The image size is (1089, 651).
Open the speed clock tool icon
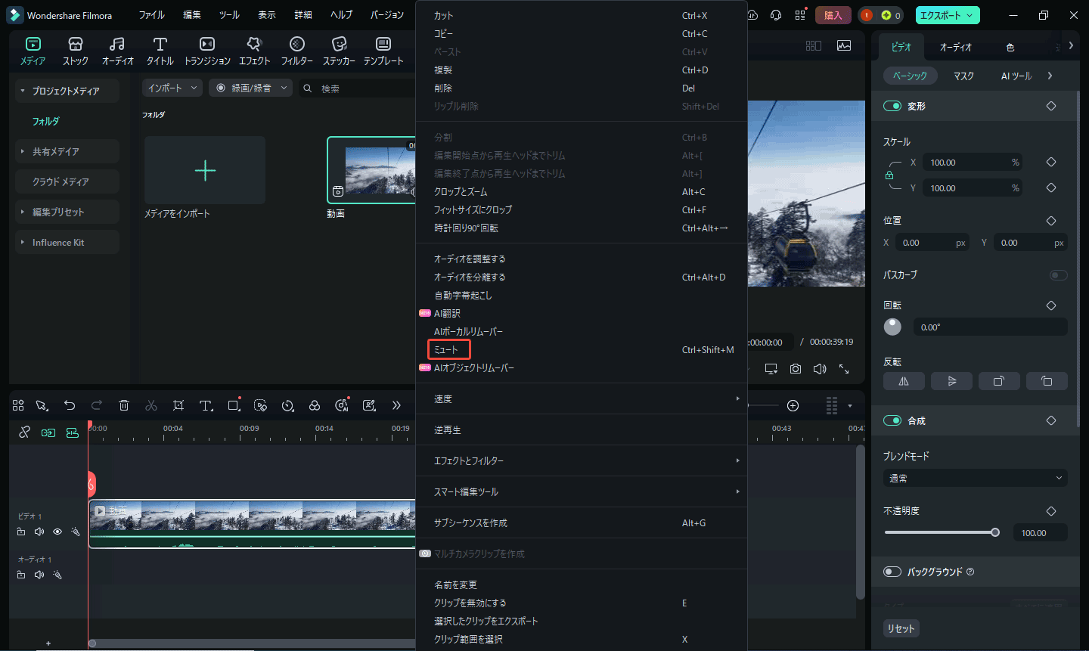point(287,406)
